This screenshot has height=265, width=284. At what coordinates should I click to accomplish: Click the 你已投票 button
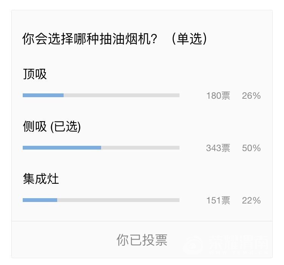pyautogui.click(x=142, y=240)
